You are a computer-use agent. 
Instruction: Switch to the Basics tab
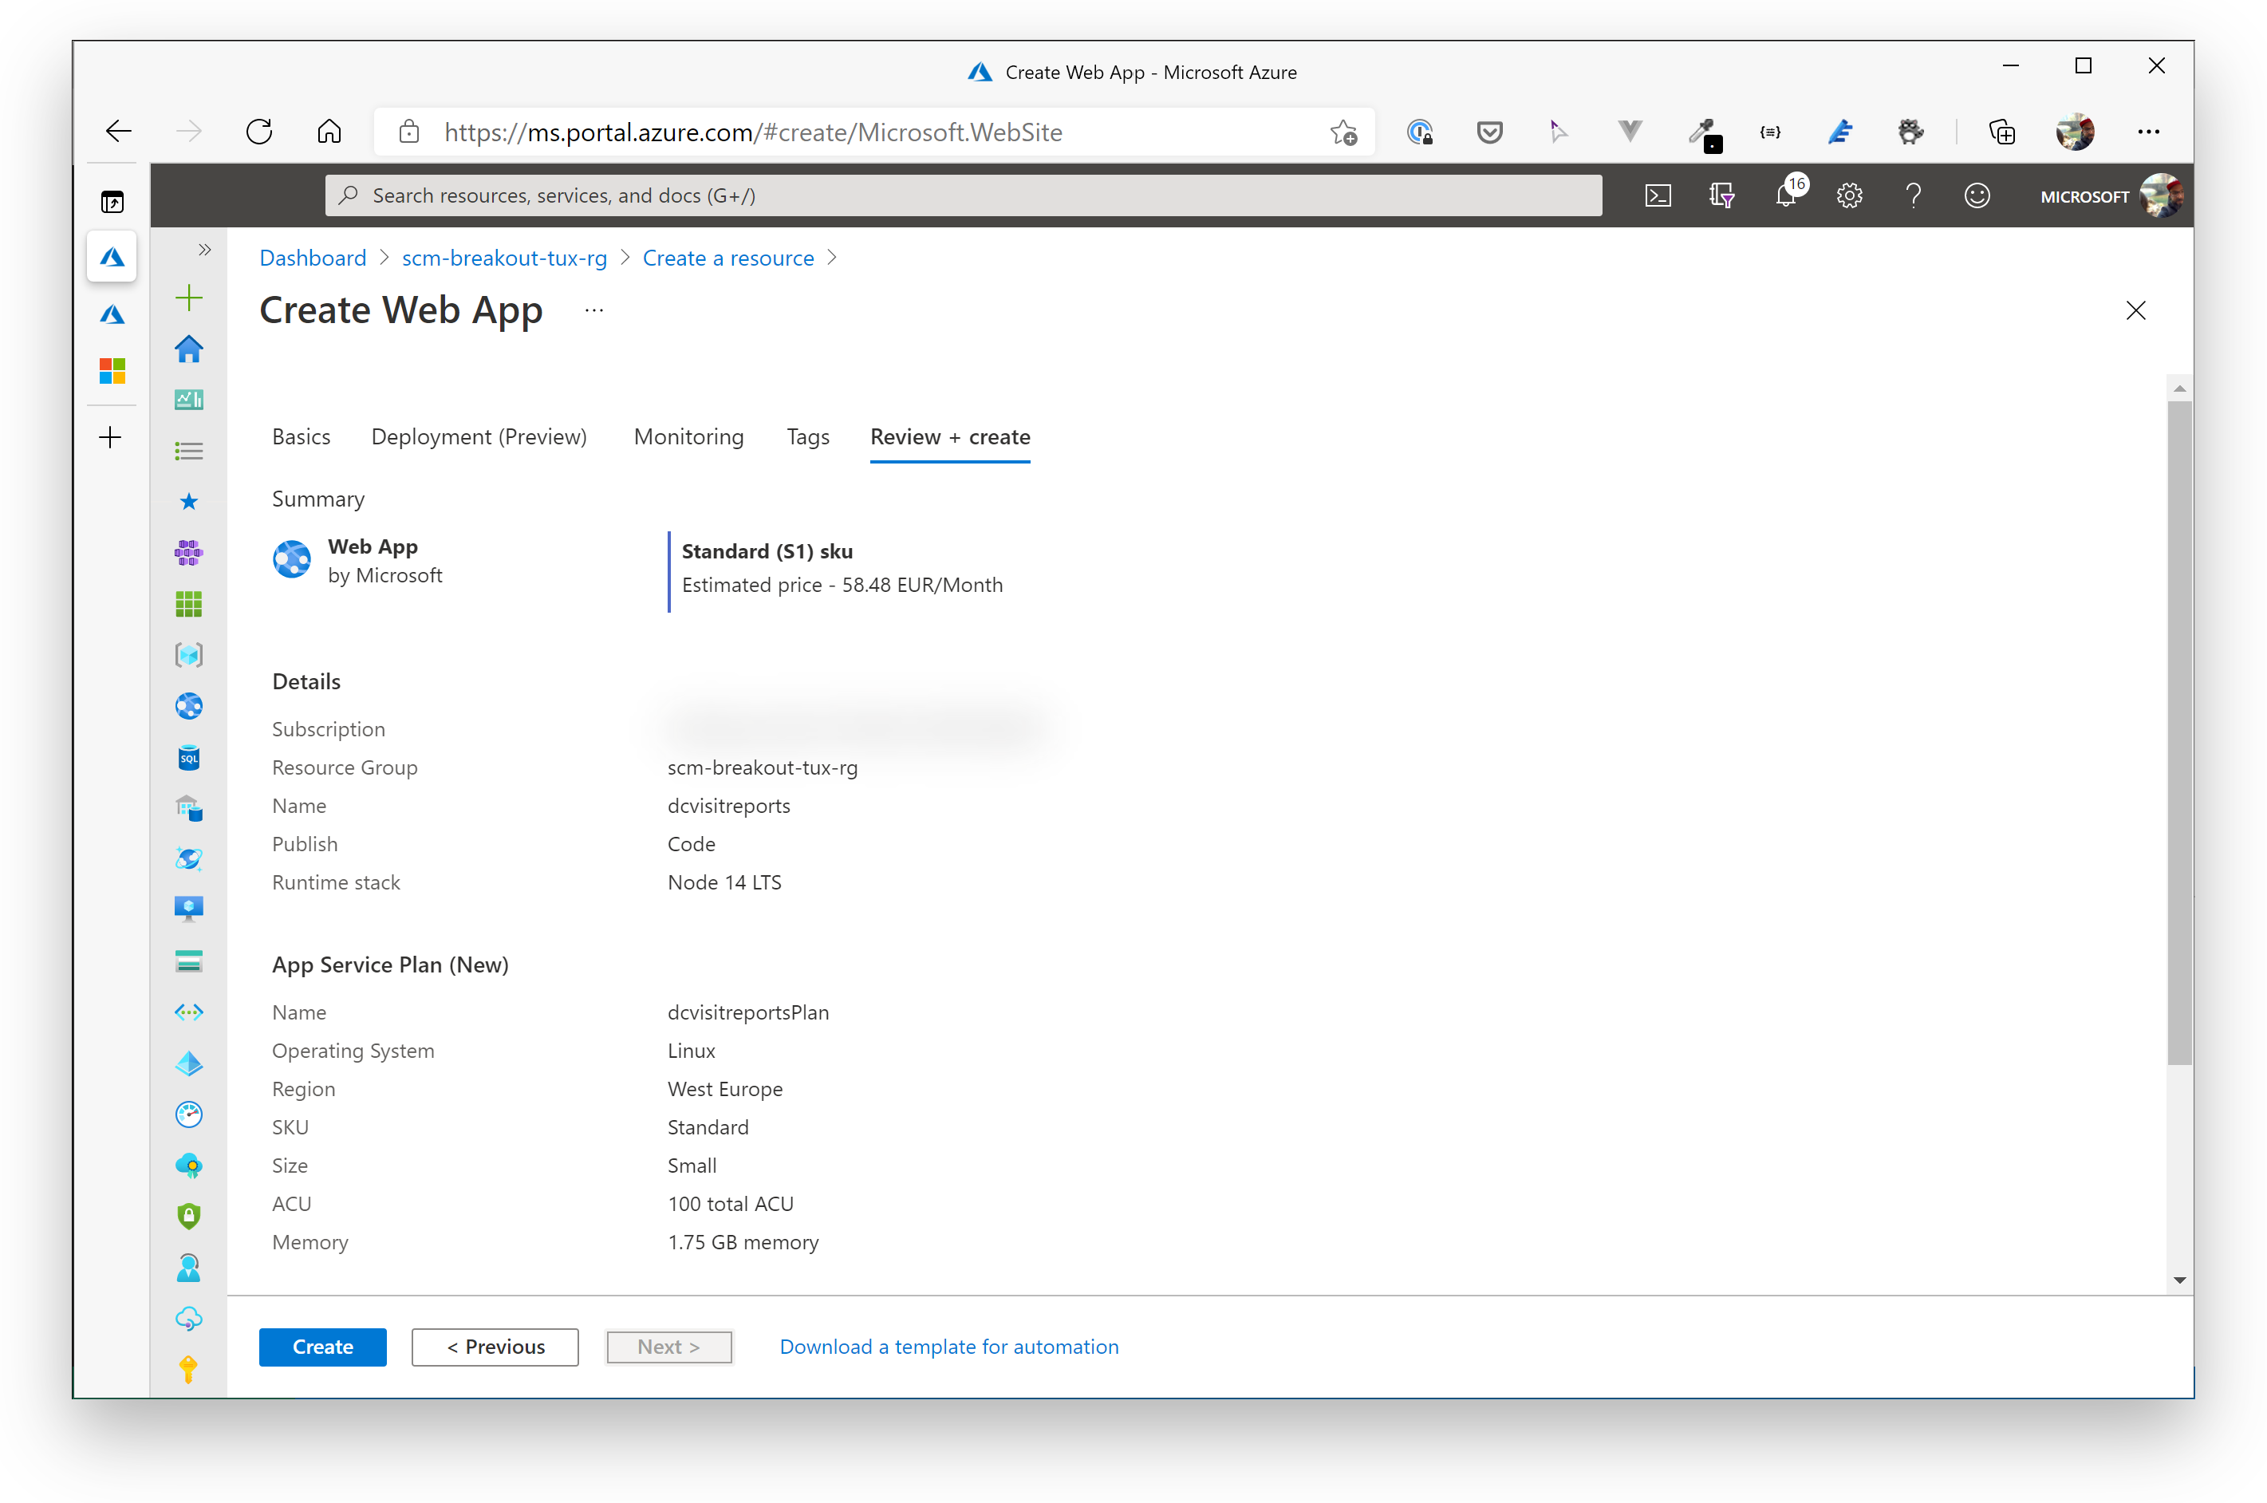pos(301,437)
